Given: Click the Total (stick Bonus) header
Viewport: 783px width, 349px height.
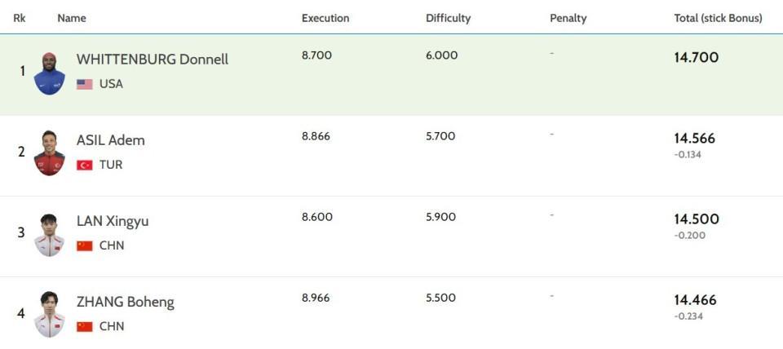Looking at the screenshot, I should 718,18.
